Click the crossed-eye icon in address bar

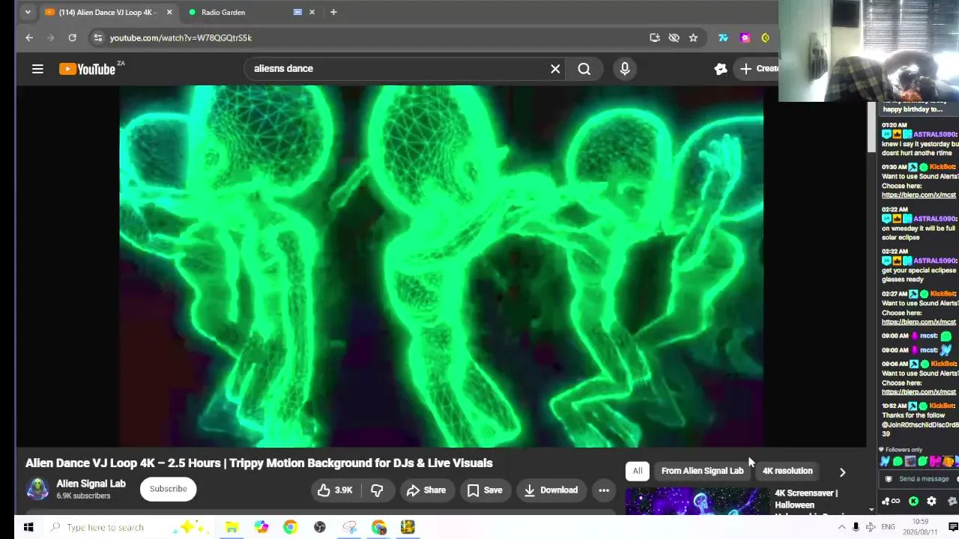pos(674,37)
